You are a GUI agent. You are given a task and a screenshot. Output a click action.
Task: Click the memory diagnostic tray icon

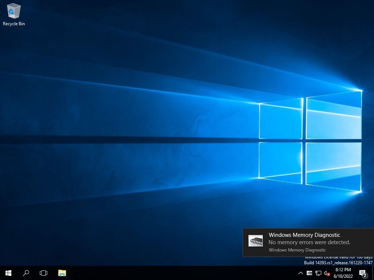tap(309, 273)
